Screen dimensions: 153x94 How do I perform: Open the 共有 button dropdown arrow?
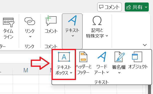coord(146,7)
